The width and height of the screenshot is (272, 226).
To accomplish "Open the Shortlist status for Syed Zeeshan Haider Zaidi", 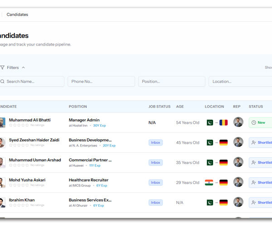I will [261, 142].
